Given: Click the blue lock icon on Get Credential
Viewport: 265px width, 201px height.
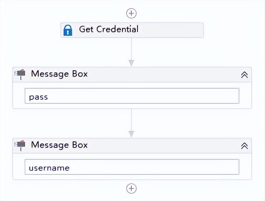Looking at the screenshot, I should click(x=68, y=30).
